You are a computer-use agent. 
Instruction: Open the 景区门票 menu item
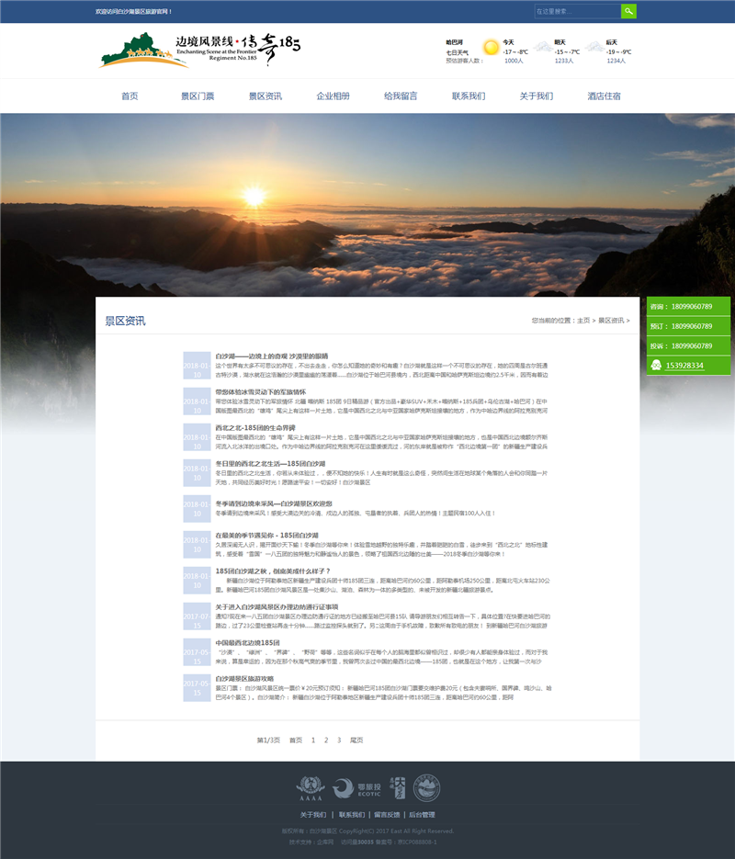tap(198, 96)
